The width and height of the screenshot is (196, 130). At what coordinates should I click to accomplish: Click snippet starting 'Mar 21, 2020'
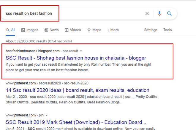coord(82,99)
